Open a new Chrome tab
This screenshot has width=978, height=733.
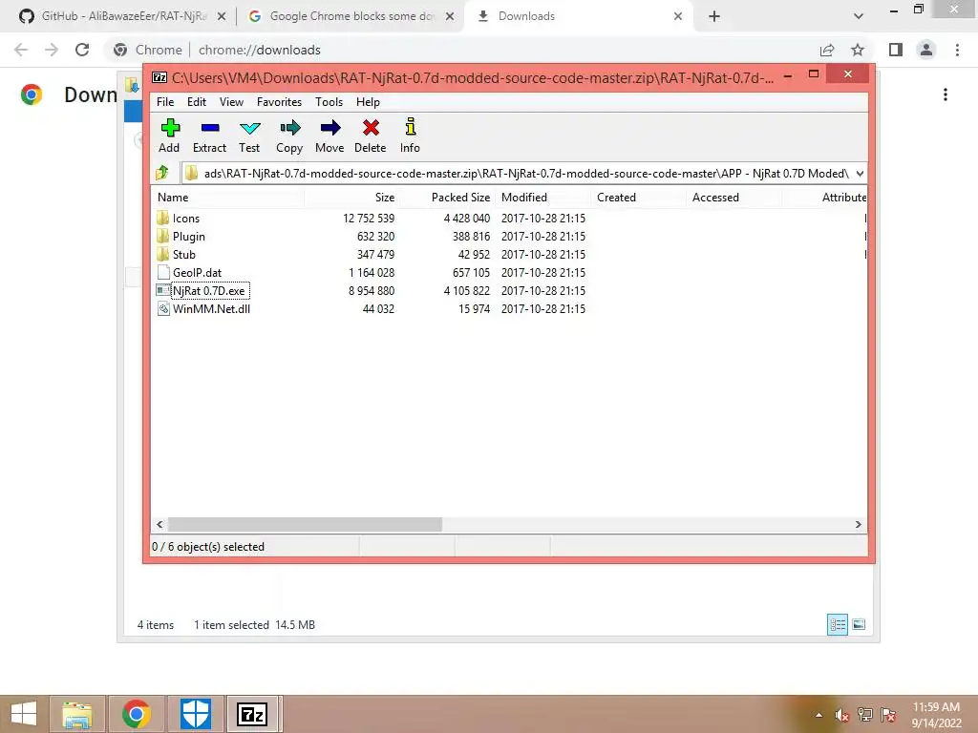pos(714,16)
